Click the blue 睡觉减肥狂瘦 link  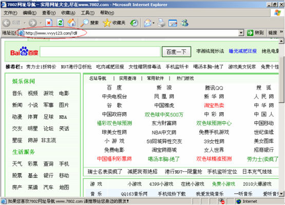(243, 51)
